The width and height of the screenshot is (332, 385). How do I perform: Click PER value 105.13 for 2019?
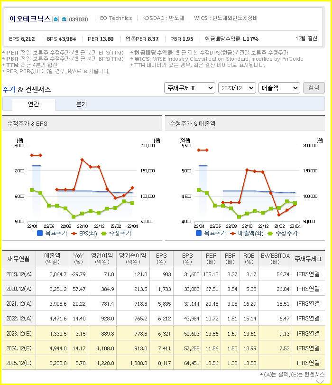[211, 274]
